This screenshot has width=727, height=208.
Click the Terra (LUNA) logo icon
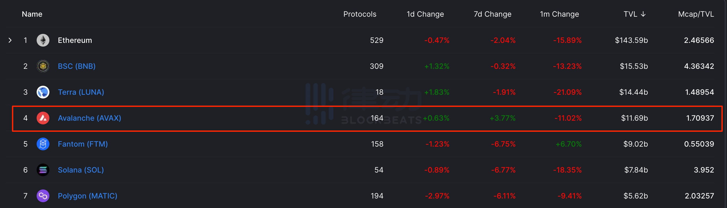pos(43,92)
